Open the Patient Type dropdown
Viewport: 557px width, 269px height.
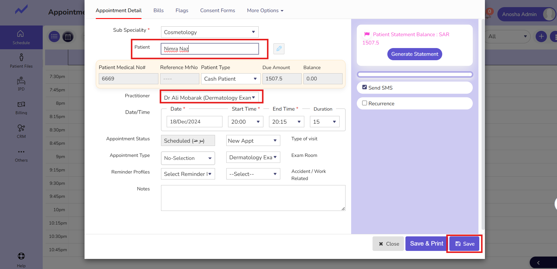[x=230, y=79]
